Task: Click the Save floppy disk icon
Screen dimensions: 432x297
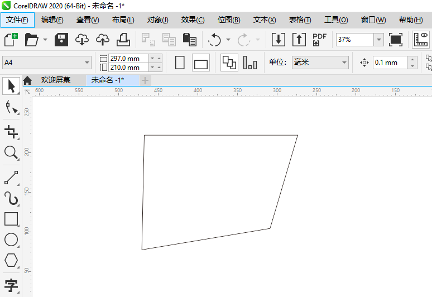Action: click(x=61, y=40)
